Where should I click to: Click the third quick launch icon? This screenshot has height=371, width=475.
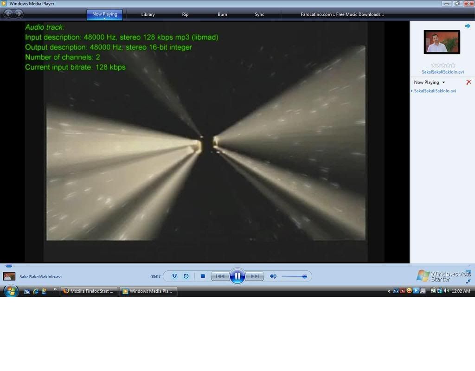click(x=44, y=291)
